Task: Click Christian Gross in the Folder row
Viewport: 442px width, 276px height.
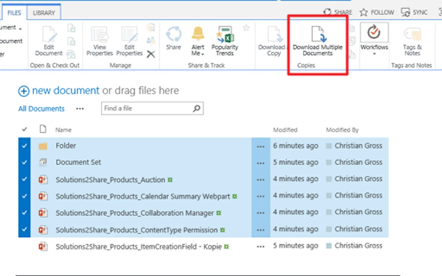Action: [x=358, y=146]
